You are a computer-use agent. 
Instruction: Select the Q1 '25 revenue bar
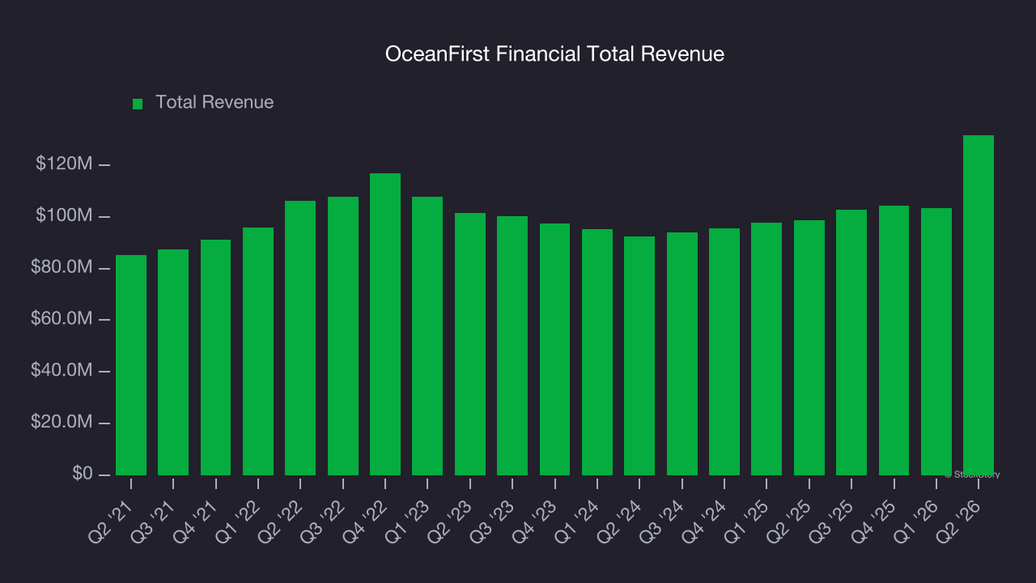point(766,349)
